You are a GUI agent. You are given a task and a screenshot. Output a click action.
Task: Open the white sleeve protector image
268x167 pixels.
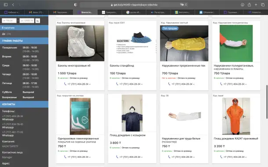(x=184, y=116)
